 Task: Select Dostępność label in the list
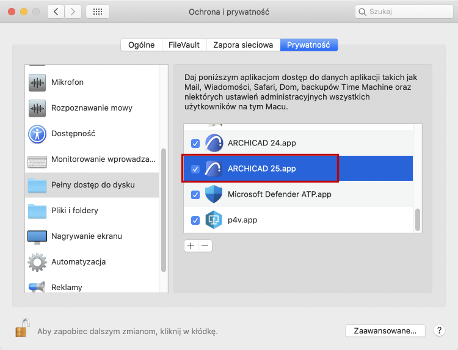(x=73, y=134)
